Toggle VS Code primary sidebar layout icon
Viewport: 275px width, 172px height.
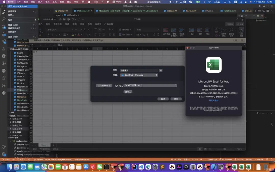(260, 6)
